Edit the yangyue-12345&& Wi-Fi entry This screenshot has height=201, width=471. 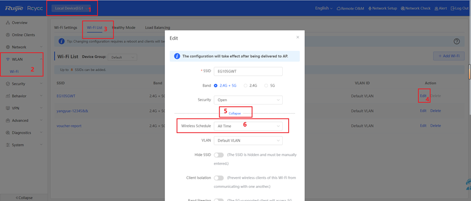coord(423,111)
